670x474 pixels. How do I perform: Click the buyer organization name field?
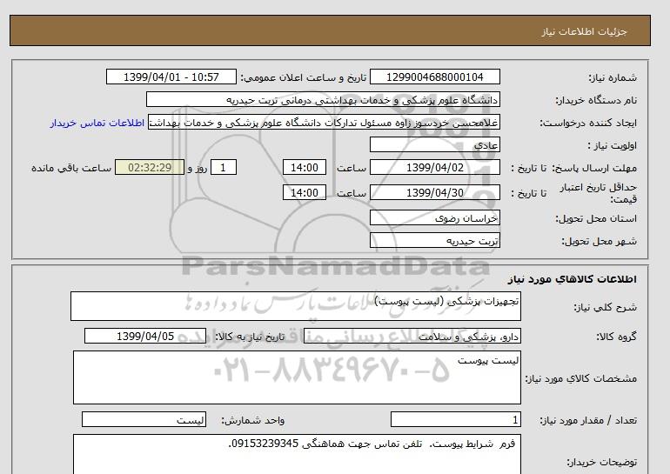323,99
